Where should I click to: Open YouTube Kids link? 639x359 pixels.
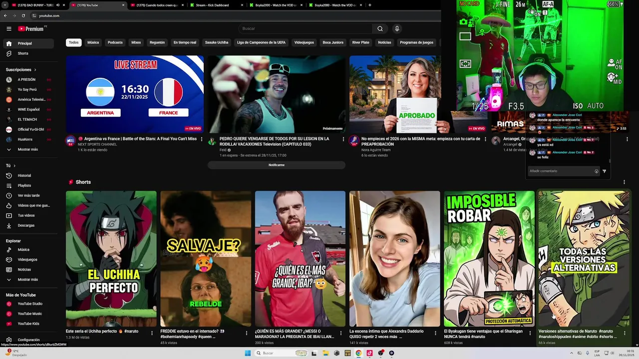click(29, 324)
